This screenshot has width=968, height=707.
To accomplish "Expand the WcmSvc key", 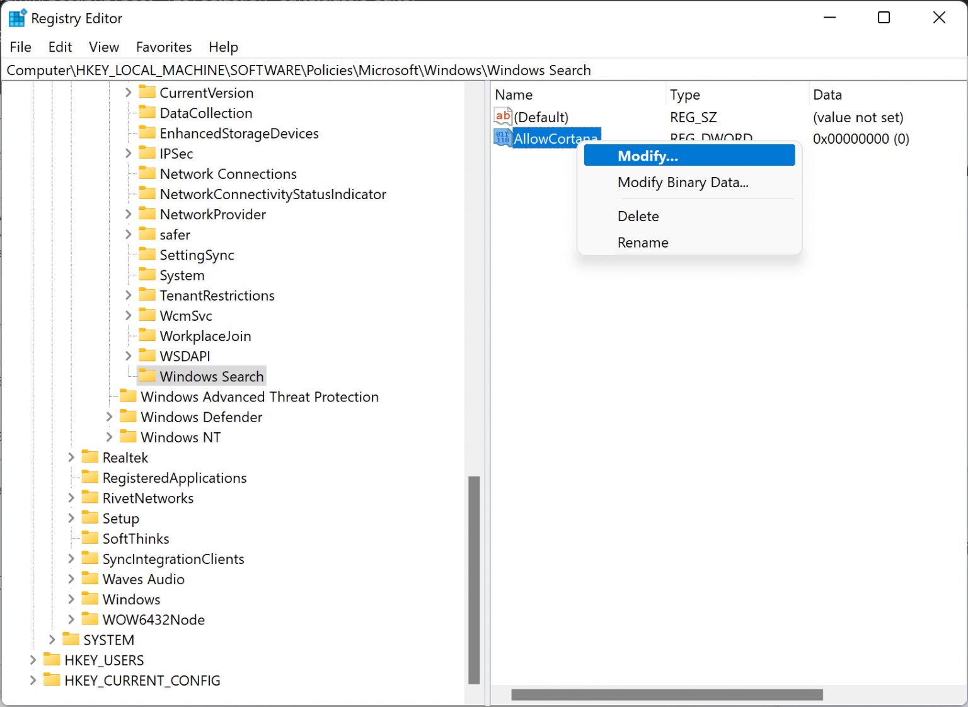I will coord(129,315).
